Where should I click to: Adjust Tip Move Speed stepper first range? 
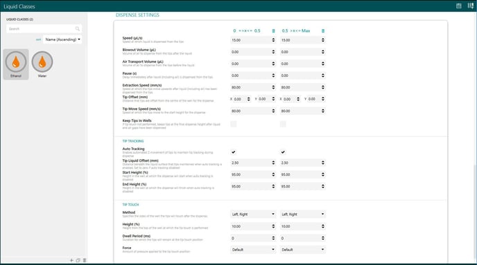point(273,111)
